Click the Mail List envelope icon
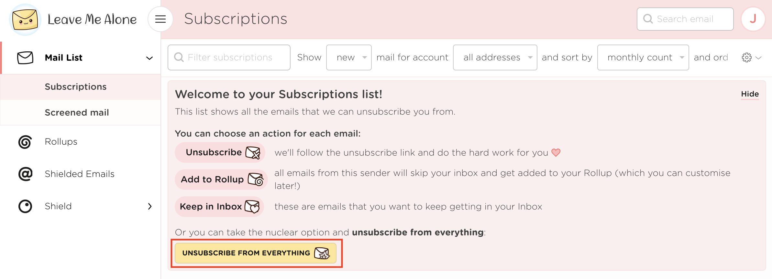 click(25, 58)
